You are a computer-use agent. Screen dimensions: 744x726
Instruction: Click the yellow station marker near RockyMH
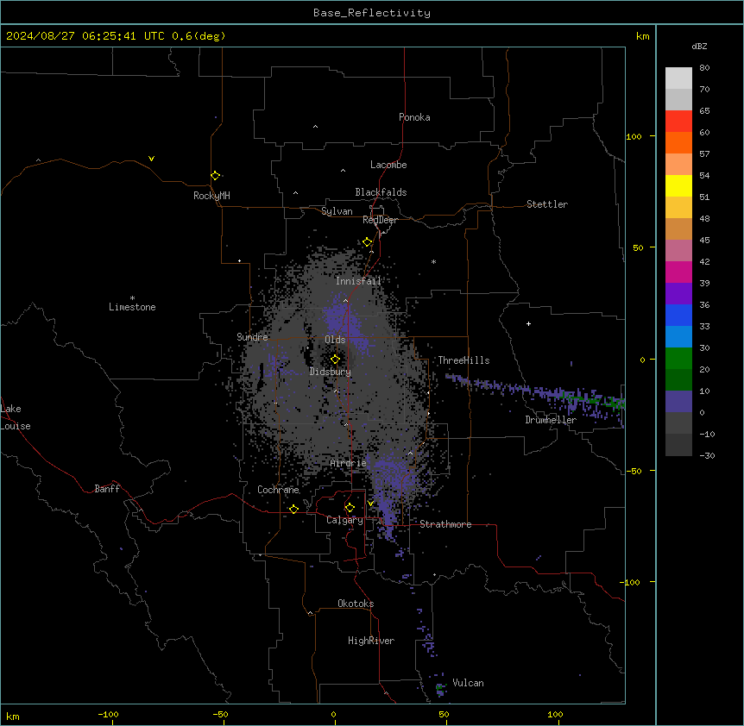coord(215,176)
